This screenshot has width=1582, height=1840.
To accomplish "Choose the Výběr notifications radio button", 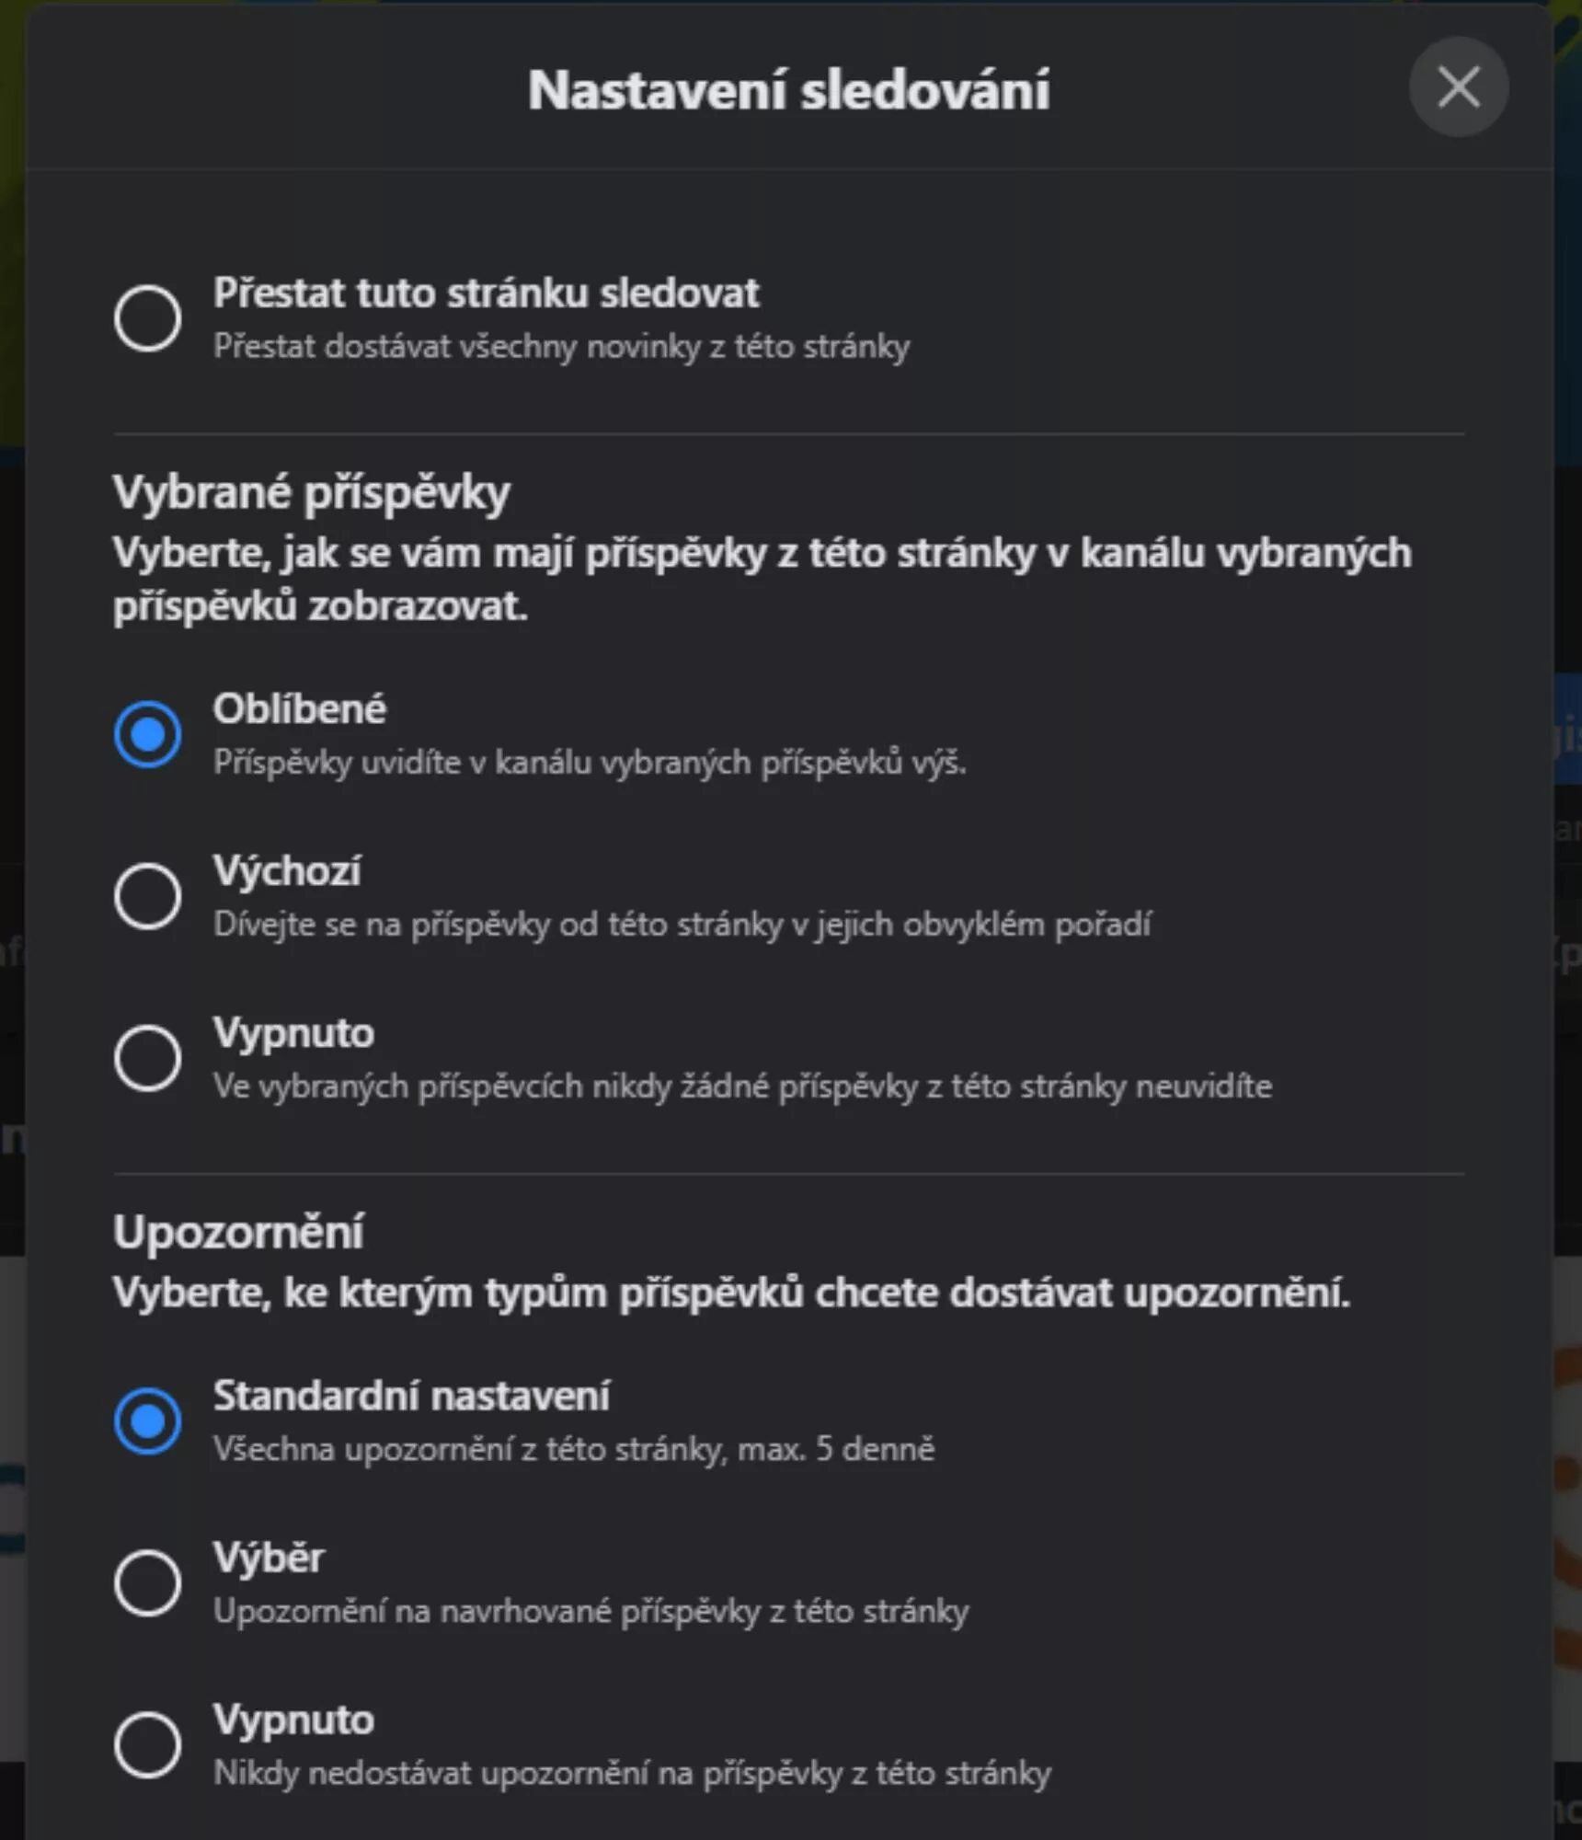I will (x=147, y=1583).
